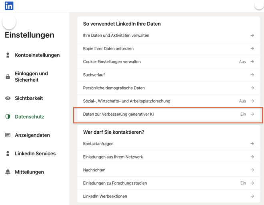Image resolution: width=264 pixels, height=205 pixels.
Task: Click the LinkedIn logo icon
Action: coord(9,6)
